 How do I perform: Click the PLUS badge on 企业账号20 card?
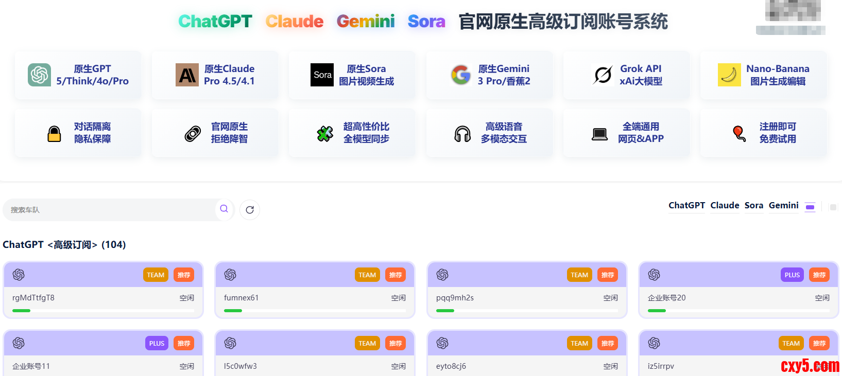(x=792, y=275)
